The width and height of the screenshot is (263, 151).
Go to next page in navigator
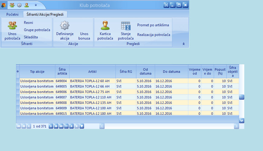(56, 126)
